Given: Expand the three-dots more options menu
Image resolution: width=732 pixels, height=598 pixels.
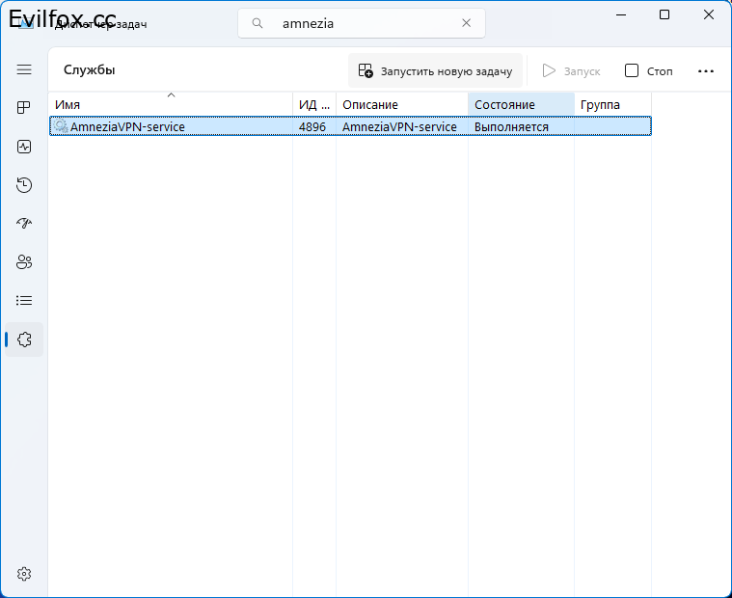Looking at the screenshot, I should pyautogui.click(x=705, y=71).
